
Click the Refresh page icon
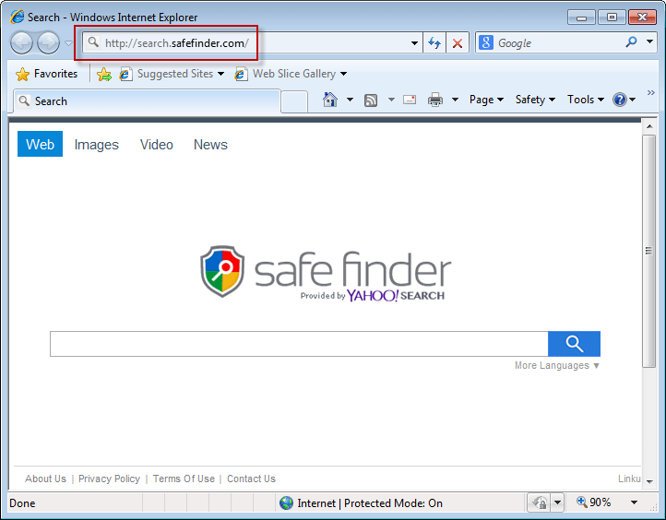click(x=434, y=43)
